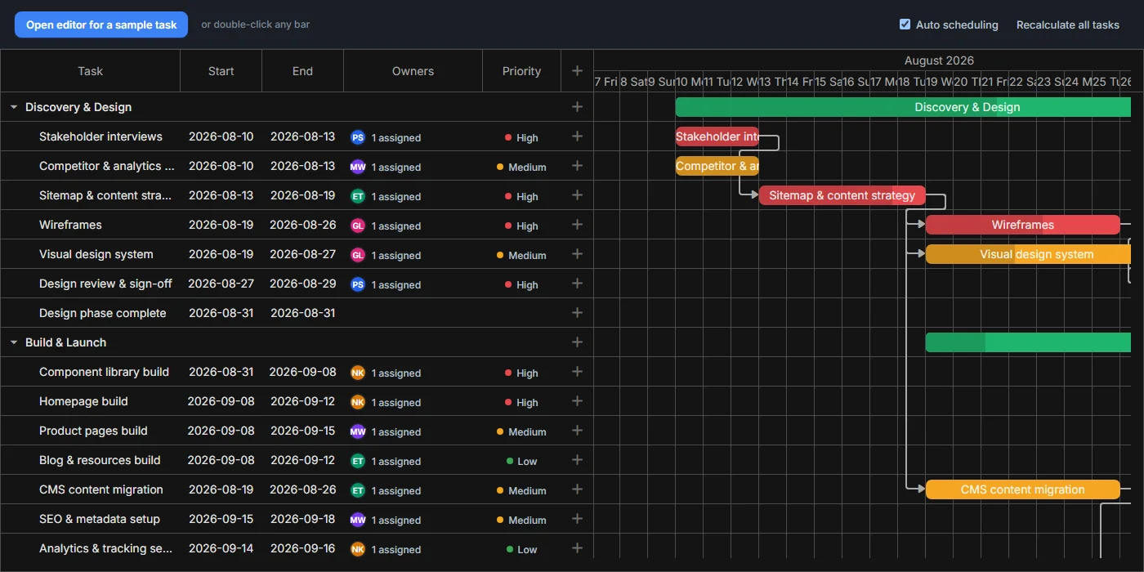Sort by the Task column header
Image resolution: width=1144 pixels, height=572 pixels.
click(90, 71)
